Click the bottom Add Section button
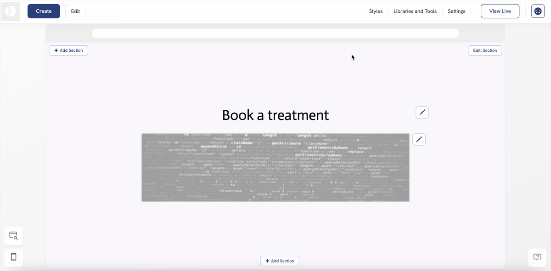Image resolution: width=551 pixels, height=271 pixels. click(280, 261)
